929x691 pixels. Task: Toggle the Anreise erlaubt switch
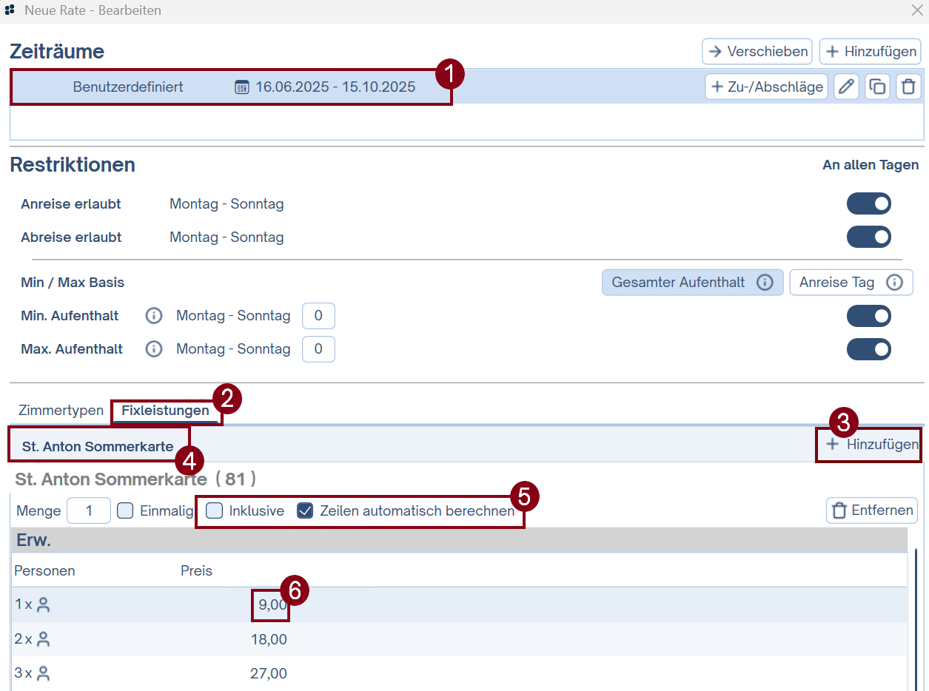[x=868, y=203]
